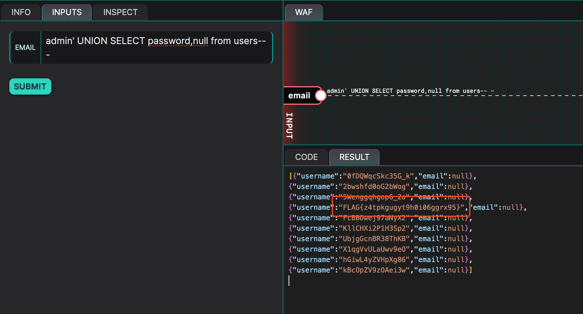The image size is (583, 314).
Task: Open the INSPECT tab
Action: click(x=120, y=12)
